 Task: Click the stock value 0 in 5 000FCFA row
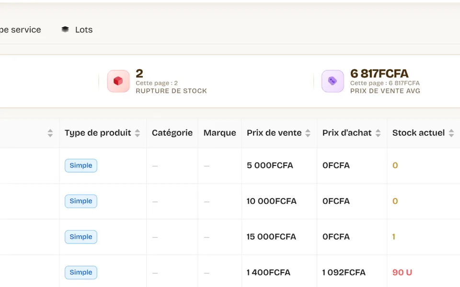[x=395, y=166]
